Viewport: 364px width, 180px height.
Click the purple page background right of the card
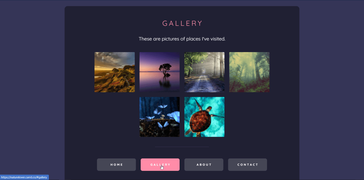[332, 90]
